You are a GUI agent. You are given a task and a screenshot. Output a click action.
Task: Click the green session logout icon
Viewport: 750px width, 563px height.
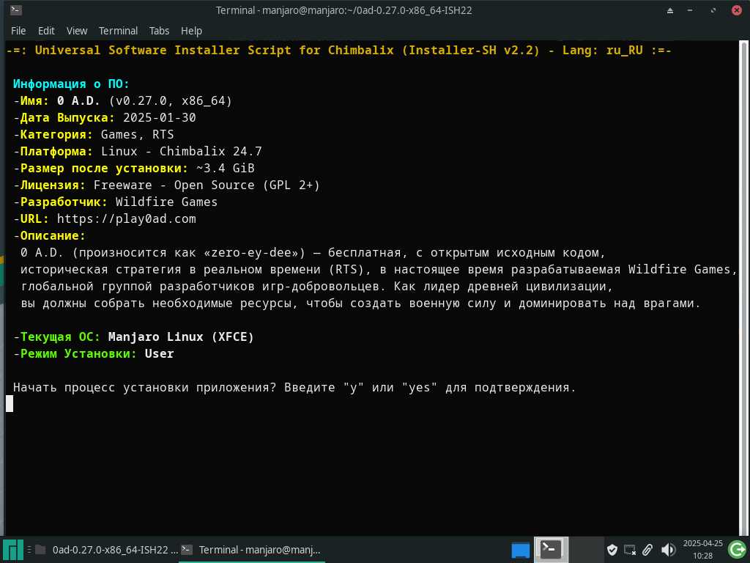(x=737, y=550)
